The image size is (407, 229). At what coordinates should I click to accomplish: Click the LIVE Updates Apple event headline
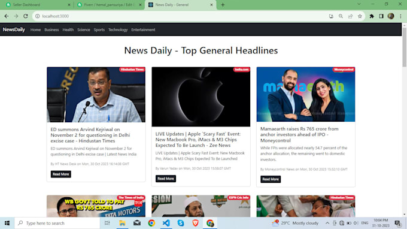198,140
